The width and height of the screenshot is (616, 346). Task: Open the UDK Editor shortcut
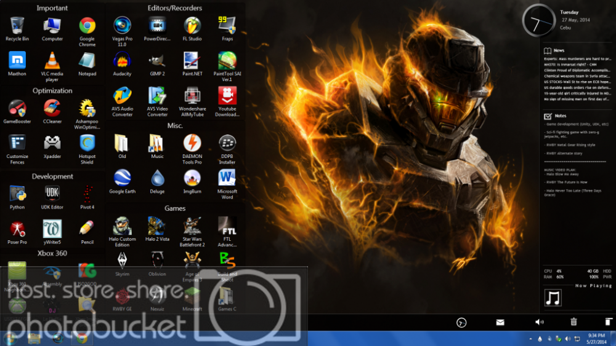[x=52, y=194]
